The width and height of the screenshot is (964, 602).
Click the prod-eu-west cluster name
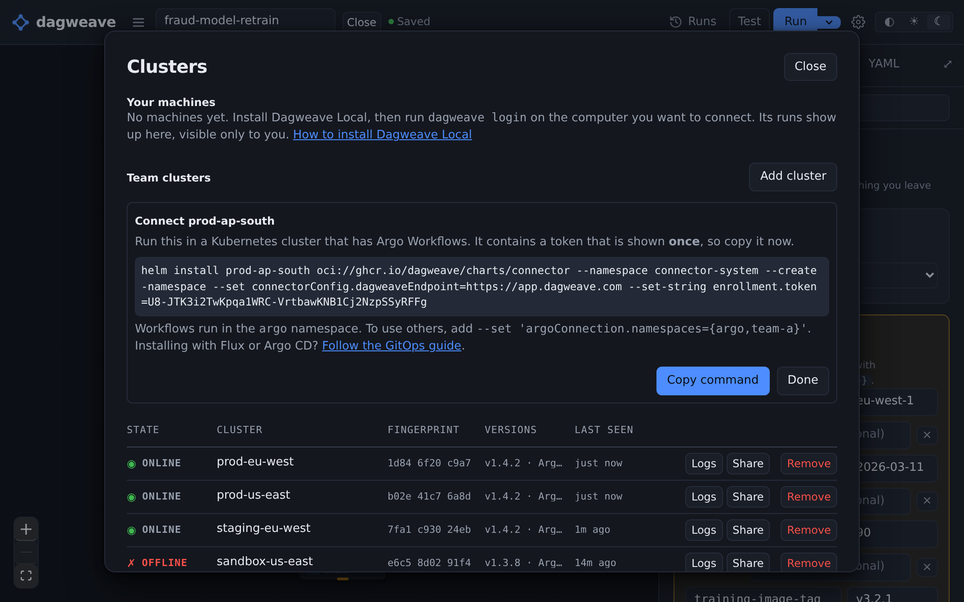coord(255,462)
